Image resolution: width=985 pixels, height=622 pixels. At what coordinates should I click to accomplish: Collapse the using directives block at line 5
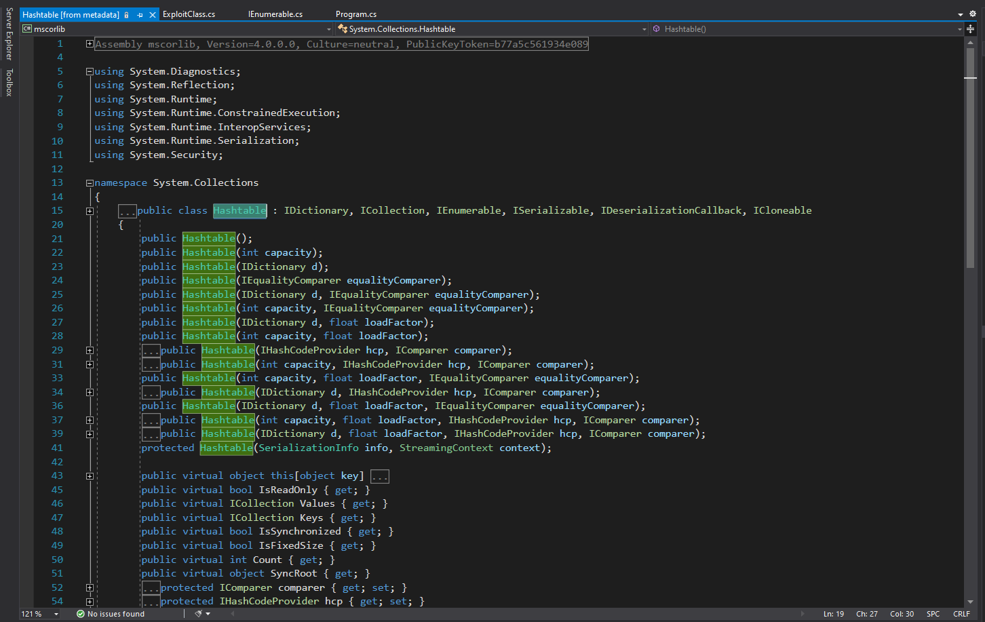pyautogui.click(x=90, y=71)
